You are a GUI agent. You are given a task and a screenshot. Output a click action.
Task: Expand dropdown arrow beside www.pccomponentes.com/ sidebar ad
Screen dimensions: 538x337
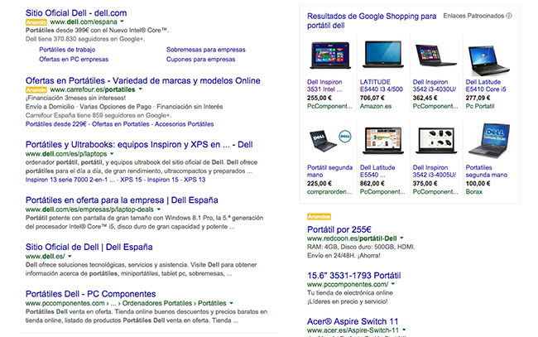393,284
